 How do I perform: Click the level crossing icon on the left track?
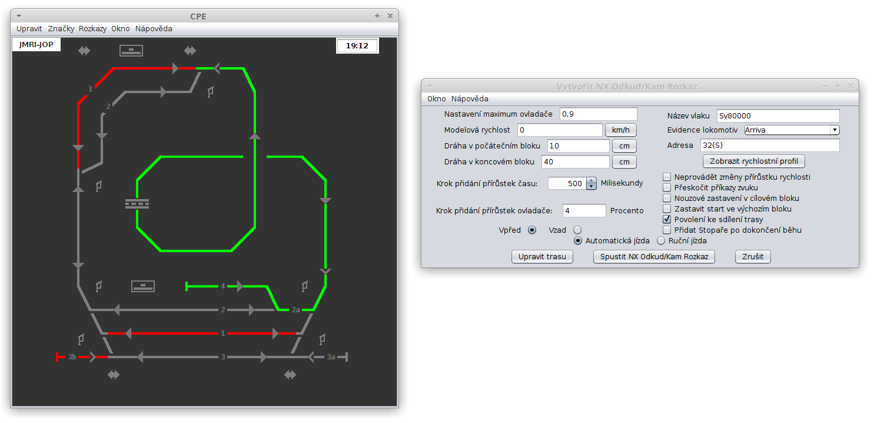(x=137, y=204)
